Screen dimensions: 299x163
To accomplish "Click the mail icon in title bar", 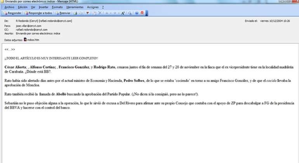I will [2, 1].
